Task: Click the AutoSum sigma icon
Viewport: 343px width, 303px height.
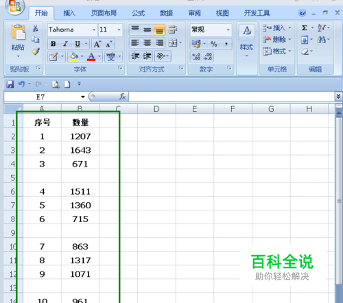Action: [x=305, y=28]
